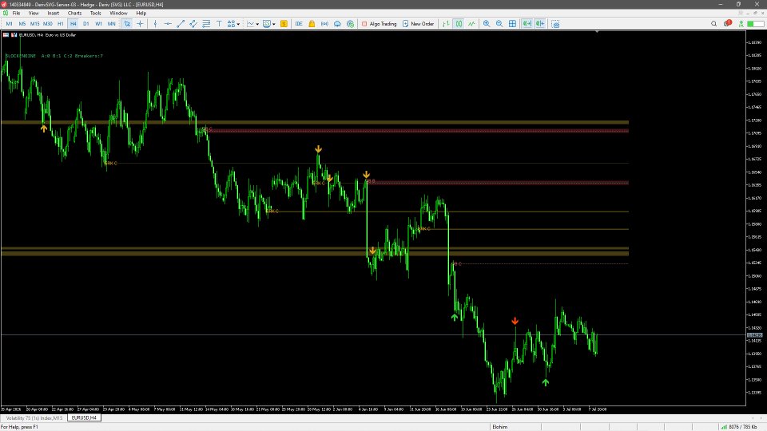Select the crosshair cursor tool
This screenshot has width=767, height=431.
pos(140,23)
